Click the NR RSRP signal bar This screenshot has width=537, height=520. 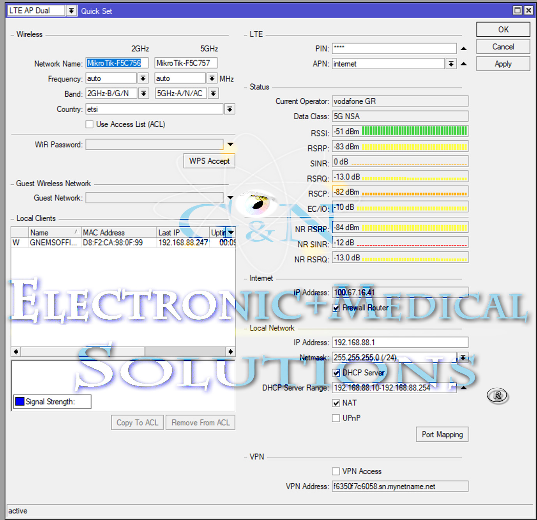point(414,228)
